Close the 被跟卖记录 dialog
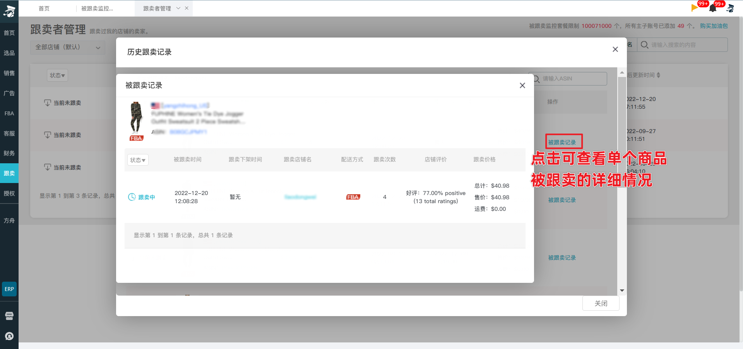 point(522,86)
